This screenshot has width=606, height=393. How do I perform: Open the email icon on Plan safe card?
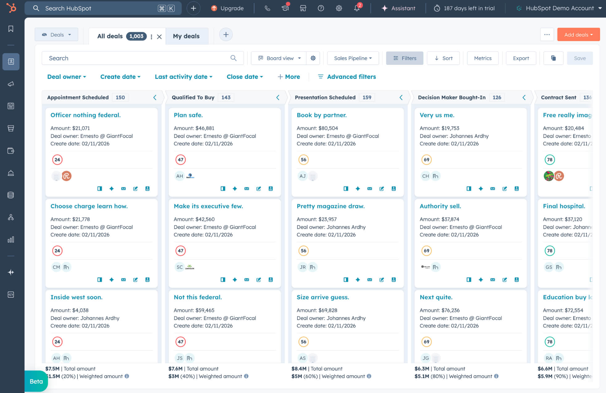(x=246, y=188)
